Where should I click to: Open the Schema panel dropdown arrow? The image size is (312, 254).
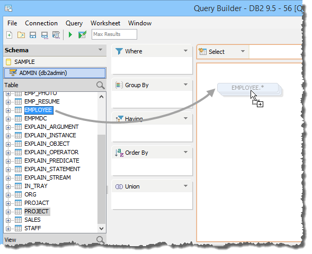[x=100, y=50]
